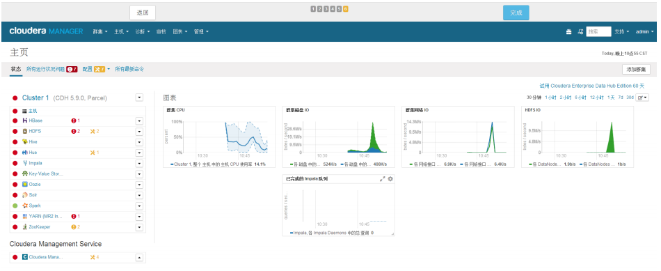Open the 管理 menu
661x271 pixels.
pos(201,31)
